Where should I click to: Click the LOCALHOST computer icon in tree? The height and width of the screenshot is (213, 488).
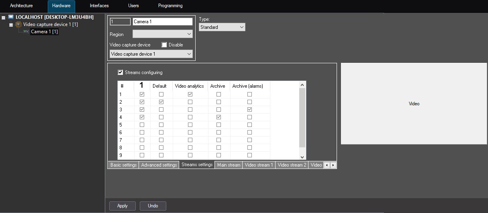click(10, 17)
